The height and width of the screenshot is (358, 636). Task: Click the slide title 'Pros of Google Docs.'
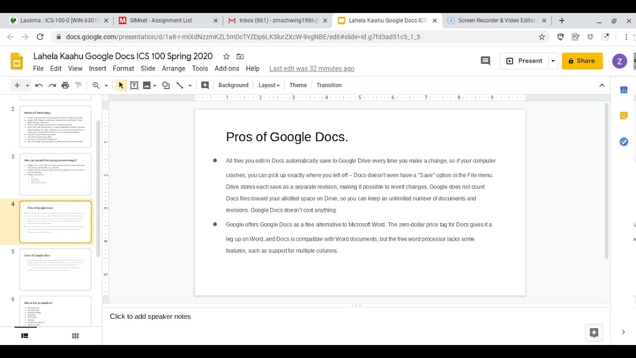pos(287,137)
